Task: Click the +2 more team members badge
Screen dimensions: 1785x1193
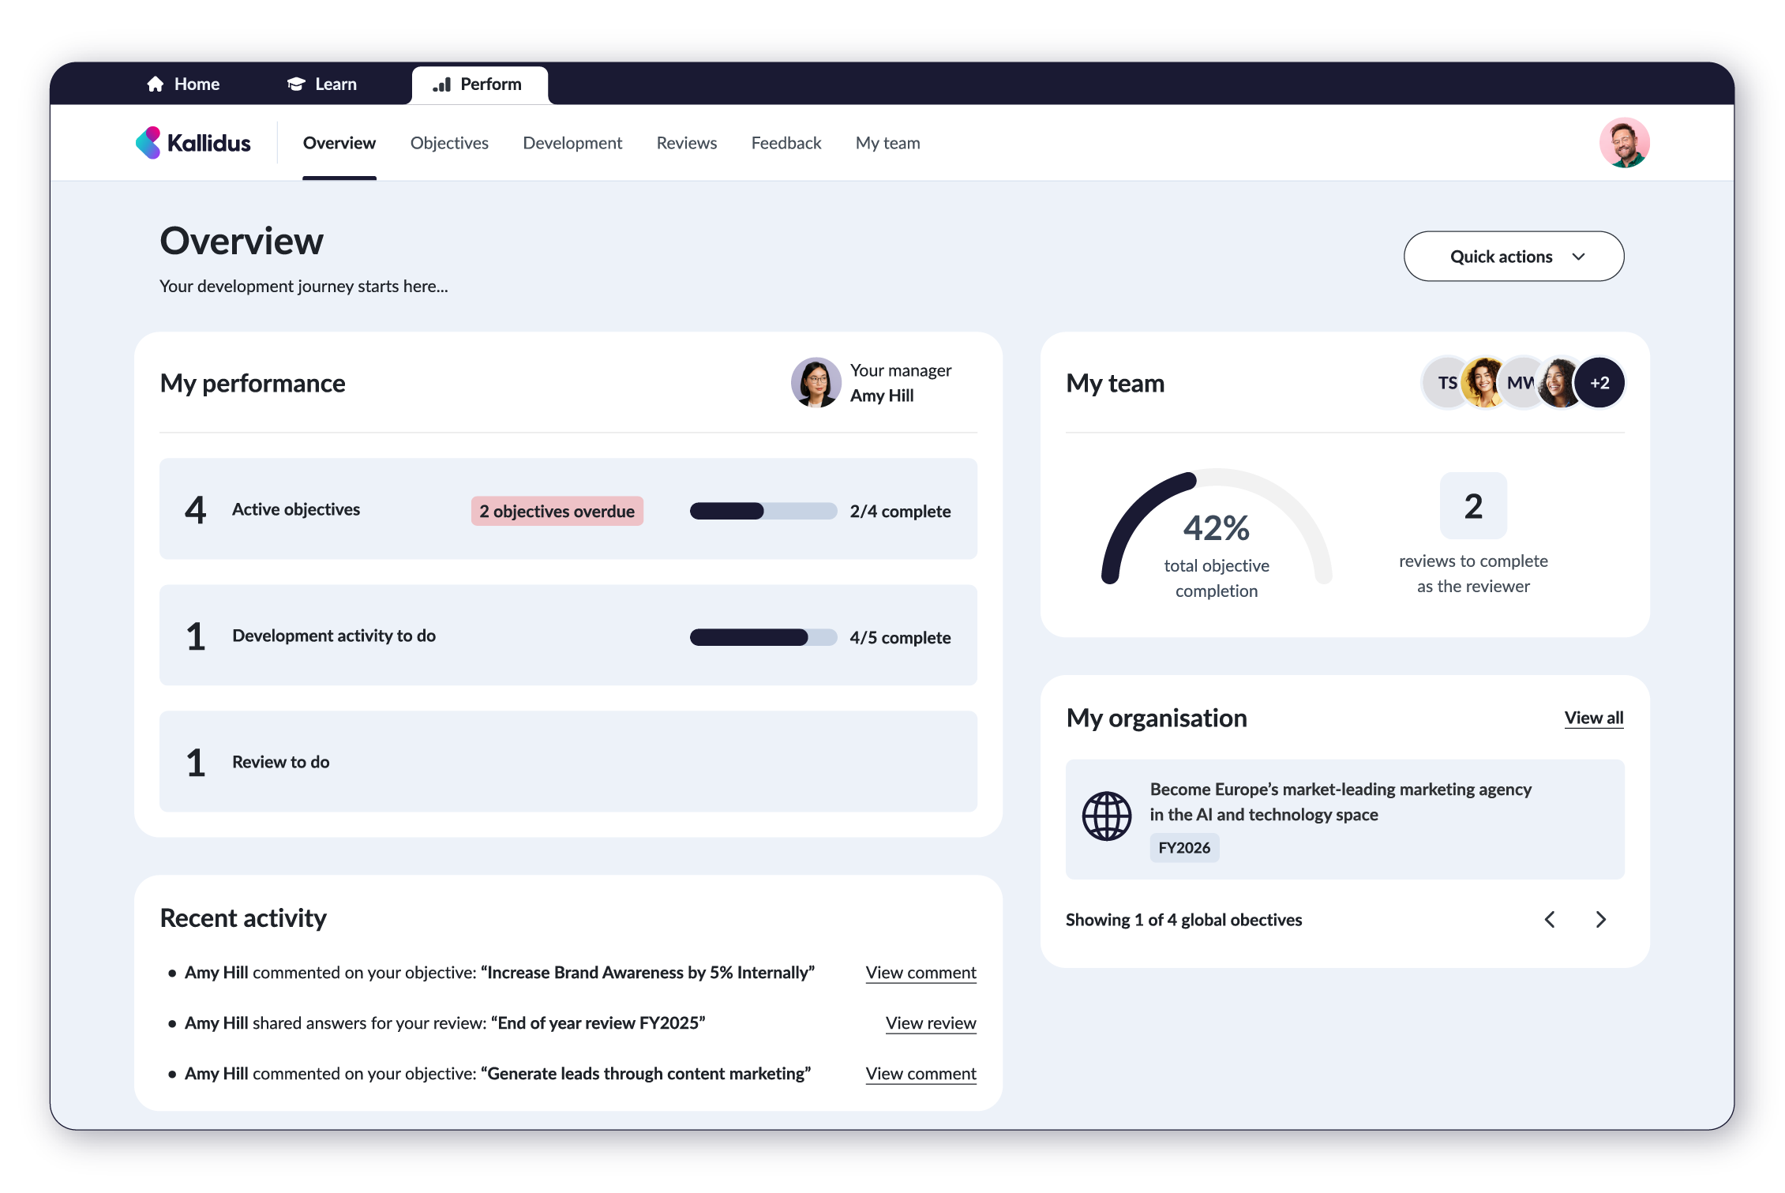Action: (x=1599, y=383)
